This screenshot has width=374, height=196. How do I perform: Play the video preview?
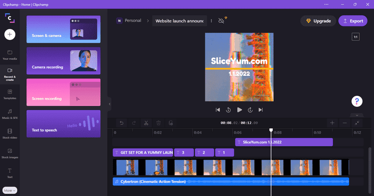click(239, 110)
